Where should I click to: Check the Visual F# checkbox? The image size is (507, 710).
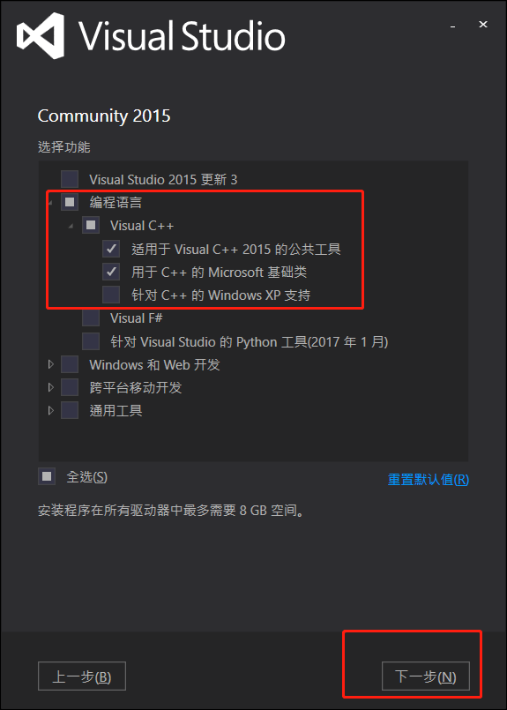pos(91,318)
